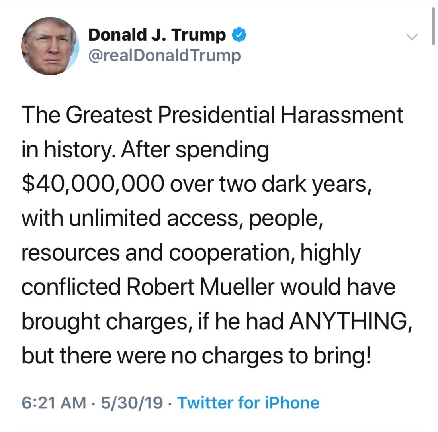The width and height of the screenshot is (438, 432).
Task: Click the "resources and cooperation" phrase
Action: point(154,253)
